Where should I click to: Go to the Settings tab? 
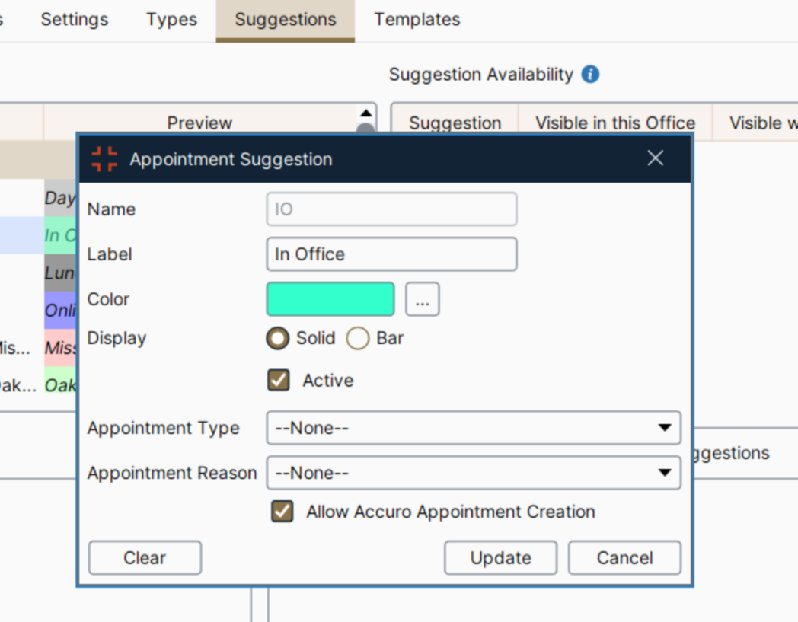click(75, 20)
